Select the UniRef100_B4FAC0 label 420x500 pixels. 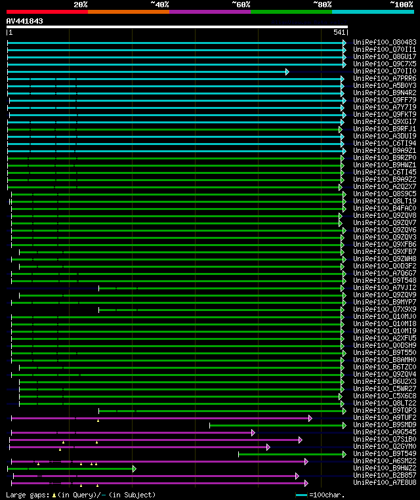385,208
